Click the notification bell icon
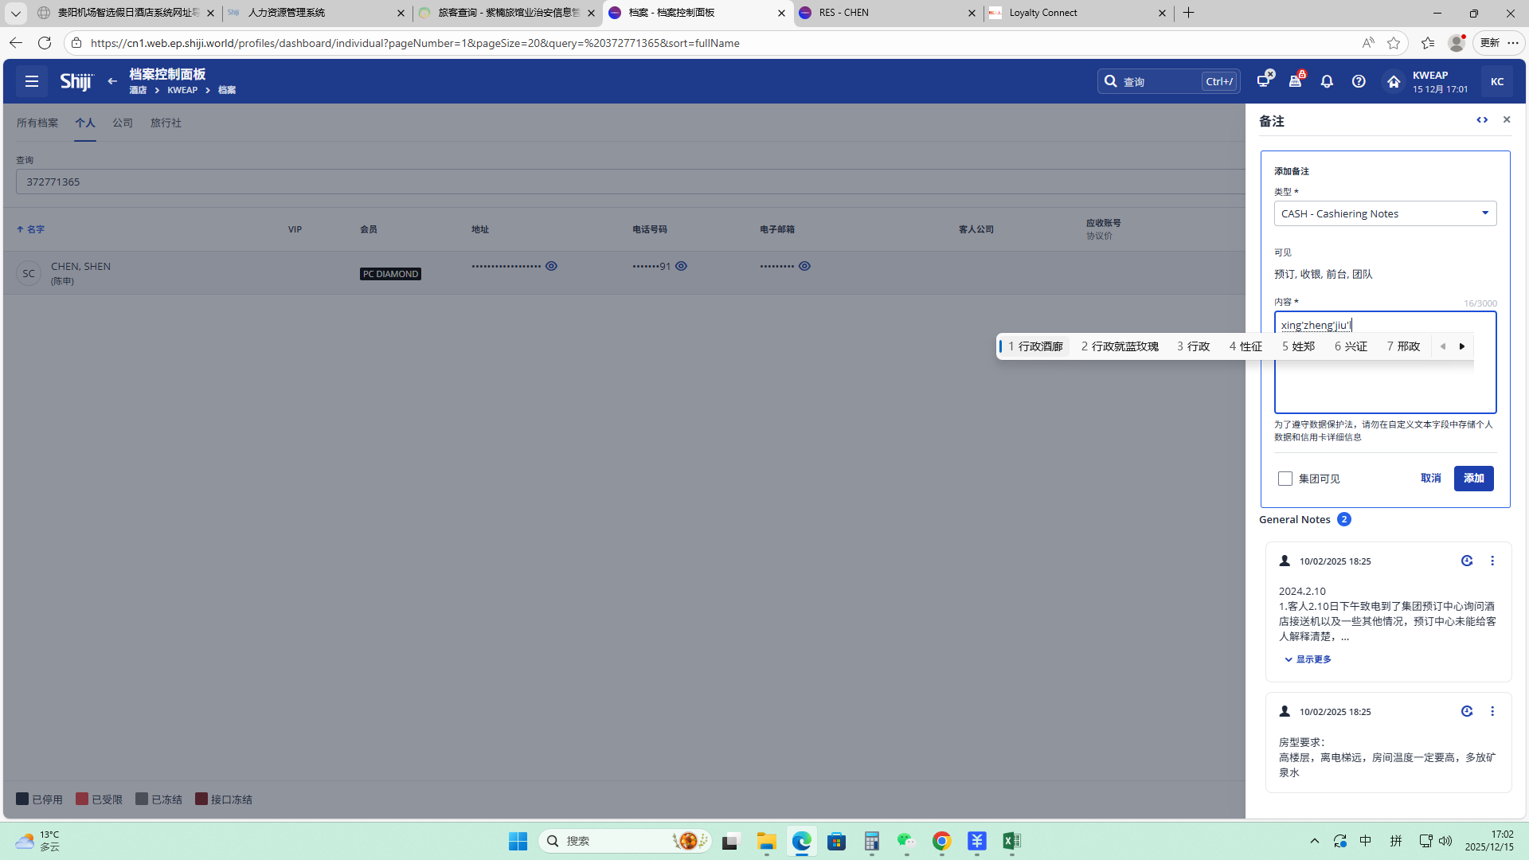This screenshot has height=860, width=1529. click(1327, 81)
